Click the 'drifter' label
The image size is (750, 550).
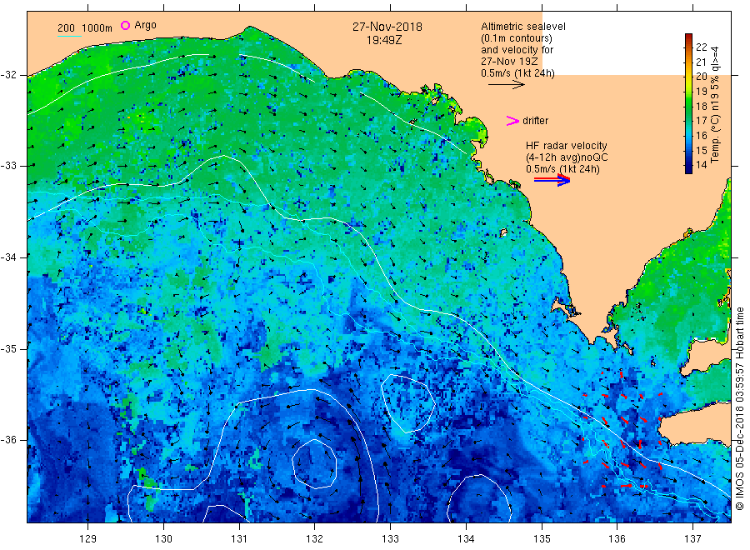(x=535, y=121)
